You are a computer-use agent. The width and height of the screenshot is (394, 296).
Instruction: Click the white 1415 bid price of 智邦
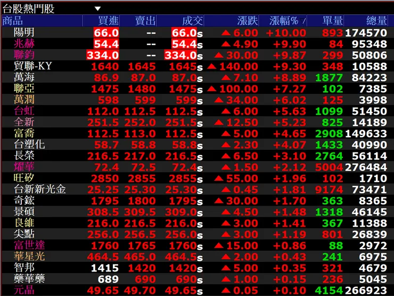(105, 268)
